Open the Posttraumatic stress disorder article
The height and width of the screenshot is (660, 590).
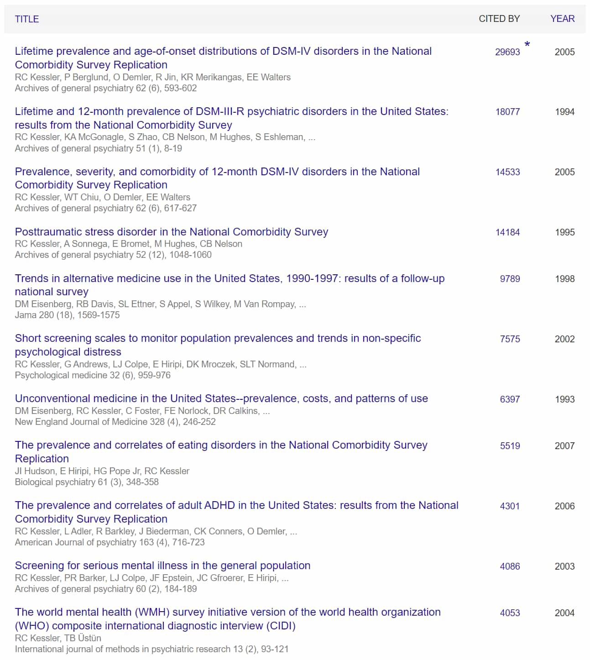171,232
